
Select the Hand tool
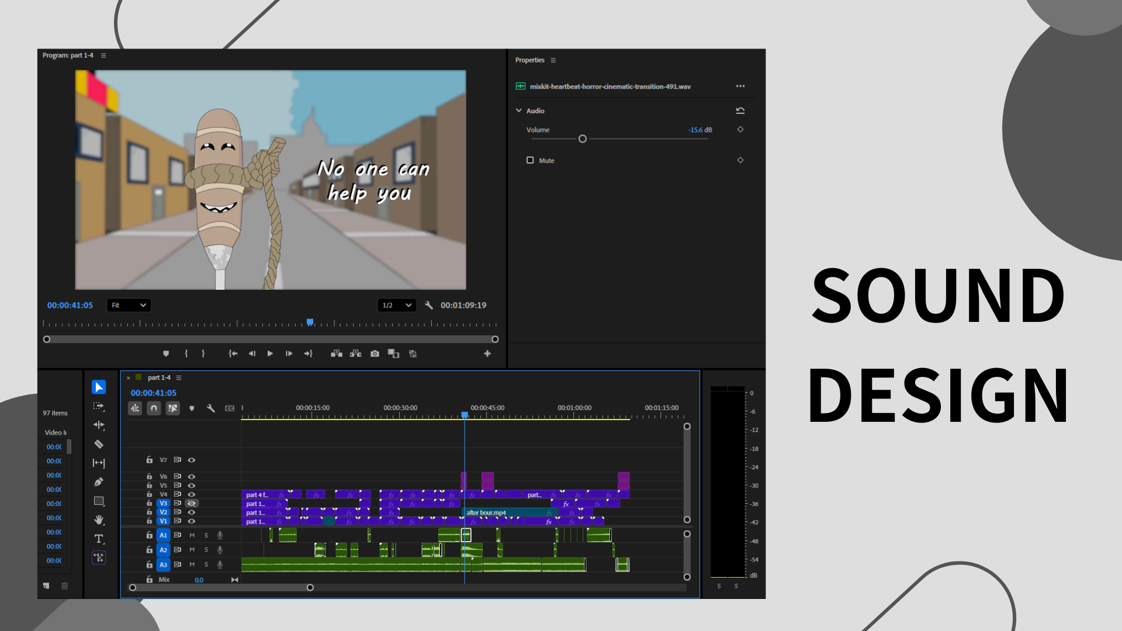pos(99,520)
